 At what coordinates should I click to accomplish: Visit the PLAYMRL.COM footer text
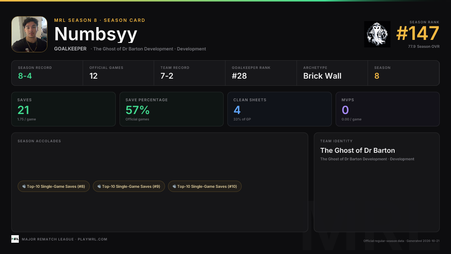point(92,239)
